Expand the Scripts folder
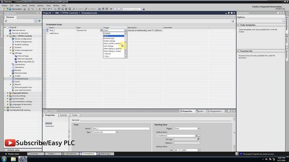This screenshot has width=289, height=162. click(x=10, y=76)
